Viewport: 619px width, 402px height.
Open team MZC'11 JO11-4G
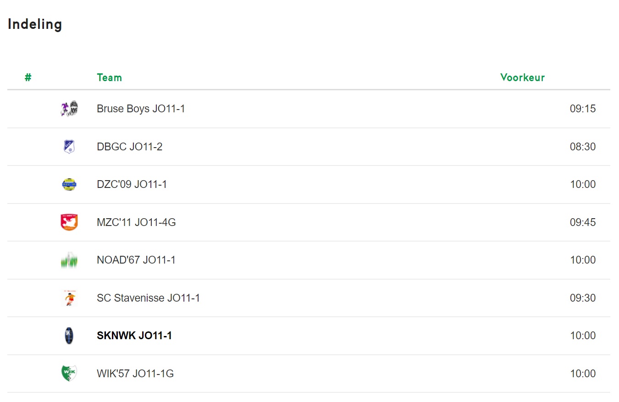[136, 222]
